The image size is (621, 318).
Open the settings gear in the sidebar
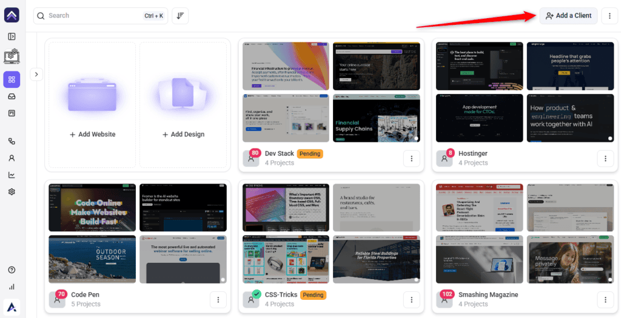[12, 192]
